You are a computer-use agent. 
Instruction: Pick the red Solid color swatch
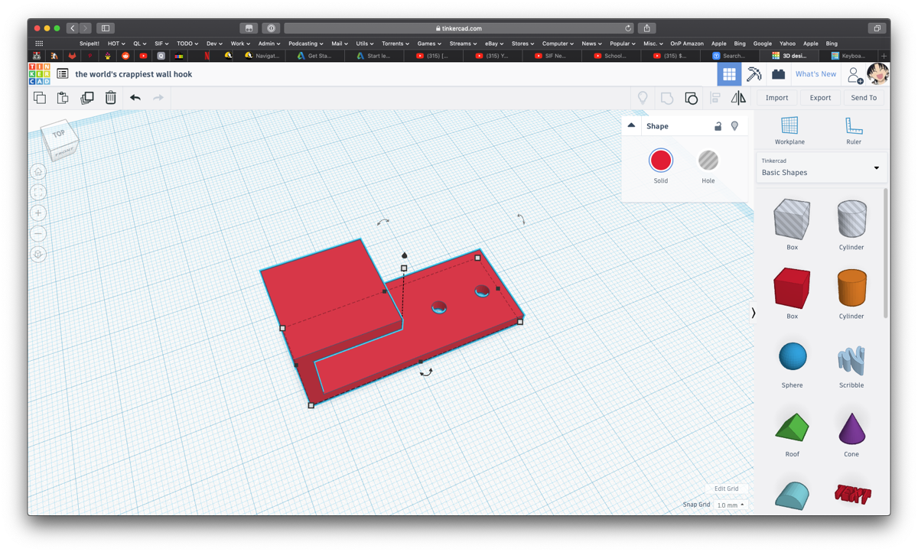(661, 161)
